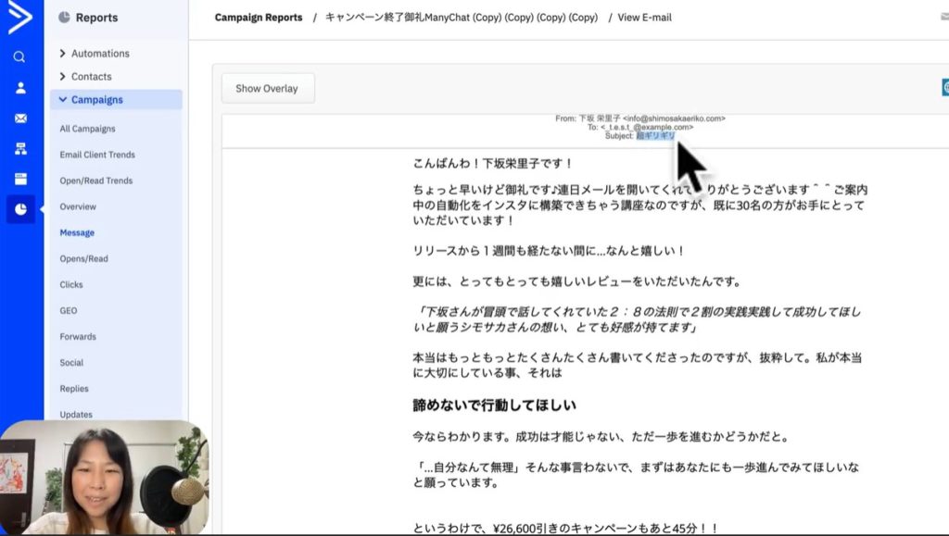
Task: Go to Email Client Trends
Action: click(x=96, y=155)
